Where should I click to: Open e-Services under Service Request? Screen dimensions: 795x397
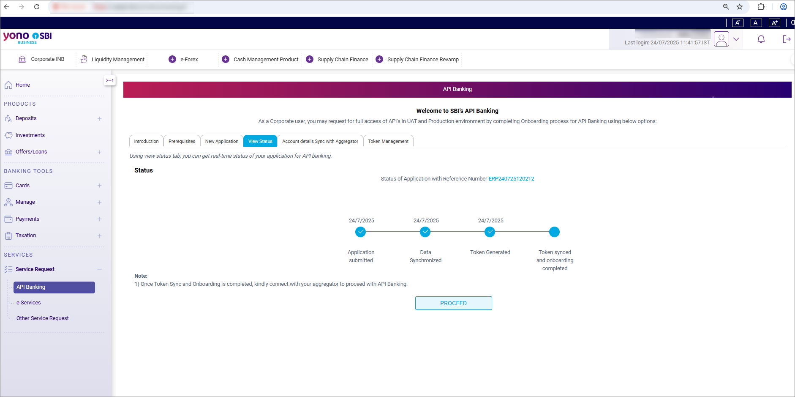tap(29, 303)
